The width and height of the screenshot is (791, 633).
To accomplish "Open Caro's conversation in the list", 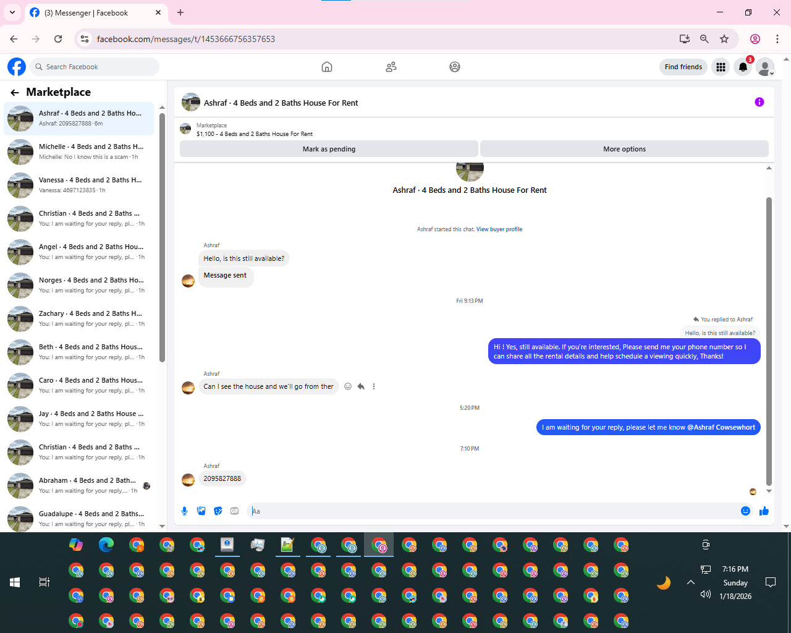I will (x=79, y=385).
